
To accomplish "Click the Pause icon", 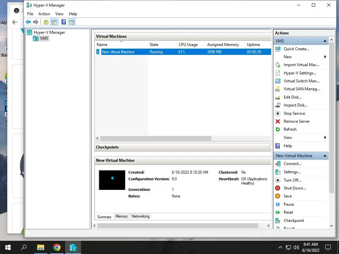I will (x=278, y=204).
